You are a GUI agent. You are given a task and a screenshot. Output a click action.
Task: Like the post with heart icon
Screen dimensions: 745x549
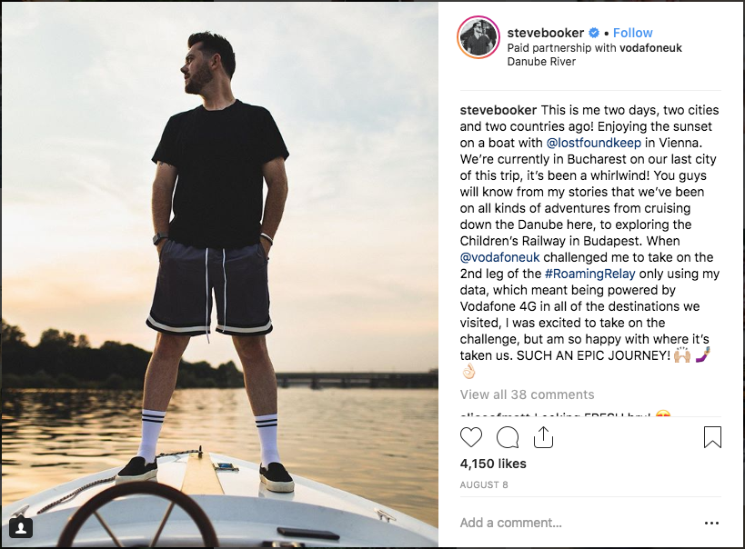(x=470, y=438)
